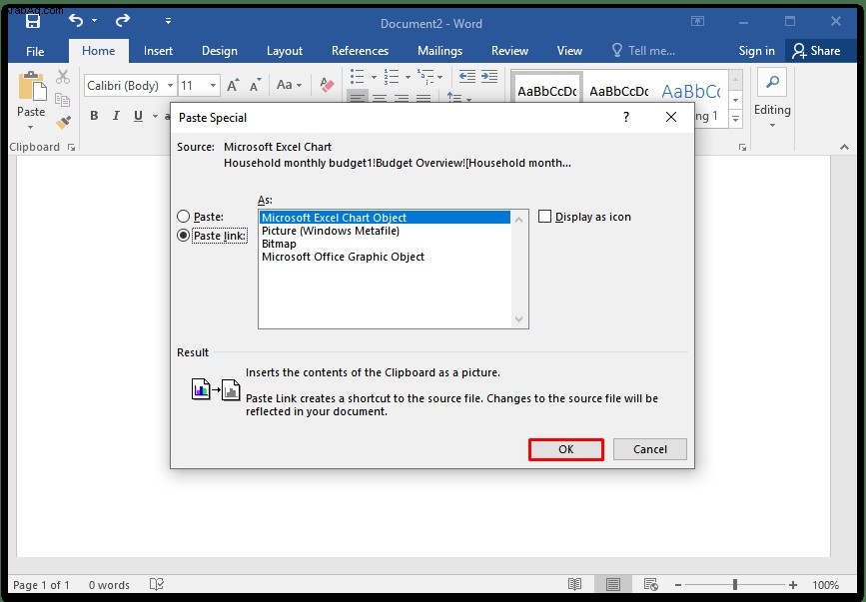
Task: Choose Microsoft Office Graphic Object in list
Action: point(385,257)
